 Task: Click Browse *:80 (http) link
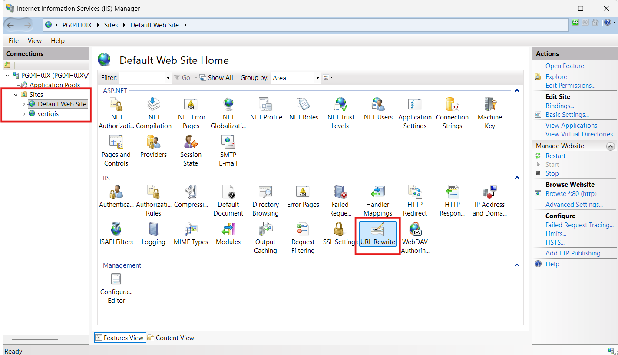click(571, 194)
